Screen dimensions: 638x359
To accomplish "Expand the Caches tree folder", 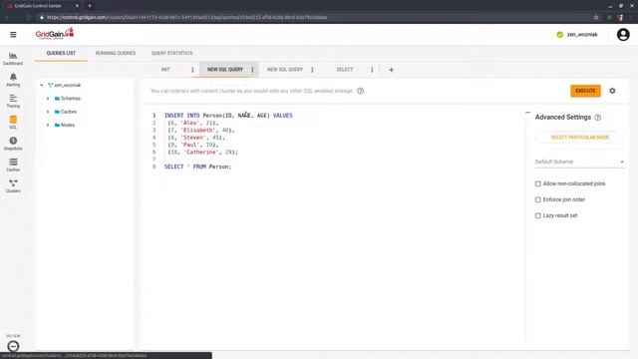I will point(48,112).
